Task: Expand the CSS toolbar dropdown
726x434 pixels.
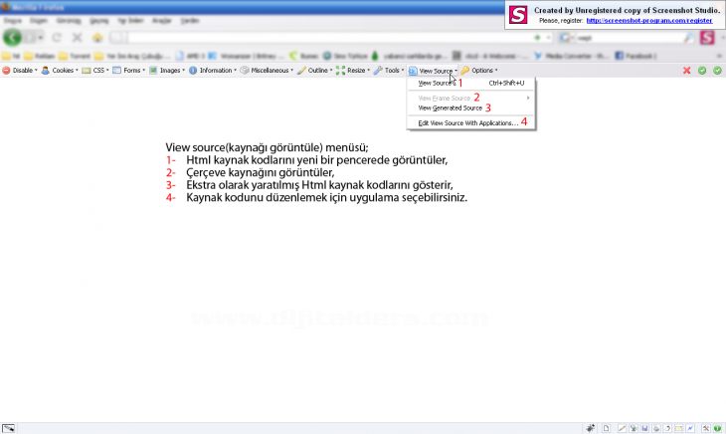Action: point(95,71)
